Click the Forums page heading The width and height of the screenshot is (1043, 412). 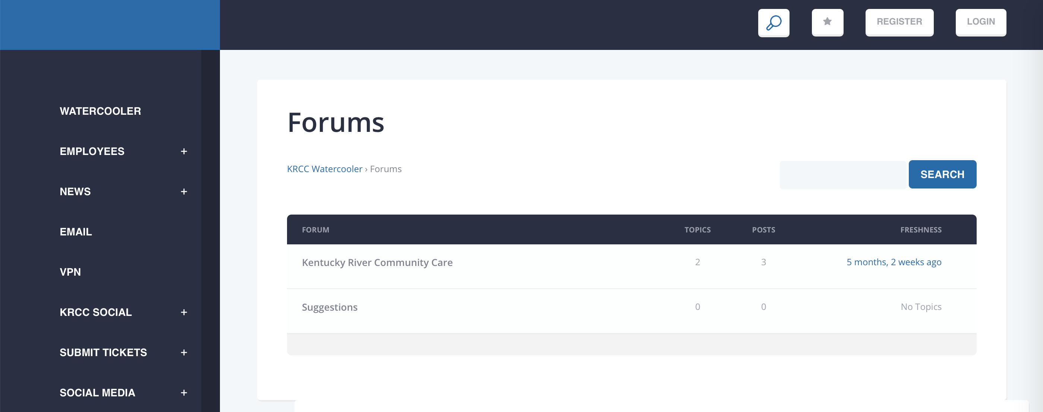[335, 122]
